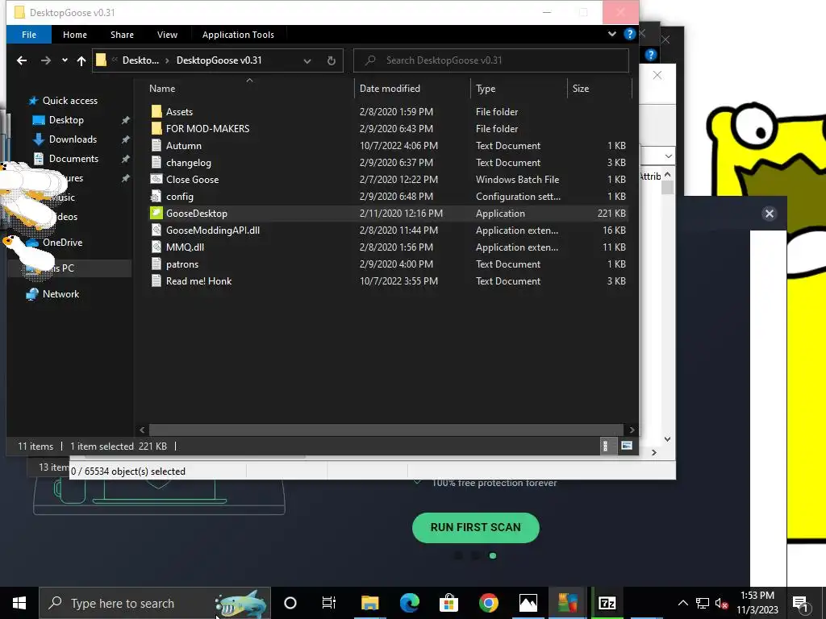This screenshot has width=826, height=619.
Task: Expand the address bar history dropdown
Action: coord(307,60)
